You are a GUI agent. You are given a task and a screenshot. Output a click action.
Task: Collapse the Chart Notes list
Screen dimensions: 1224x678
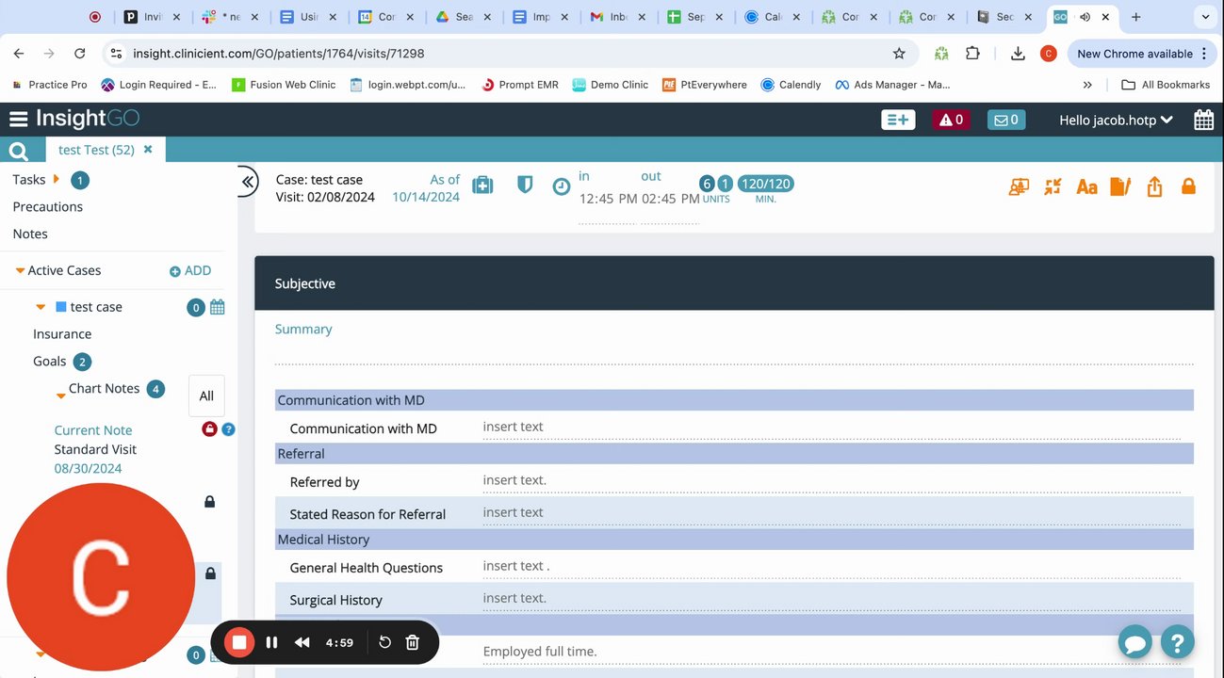60,395
